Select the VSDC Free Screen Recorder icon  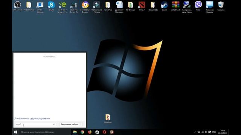click(x=74, y=7)
